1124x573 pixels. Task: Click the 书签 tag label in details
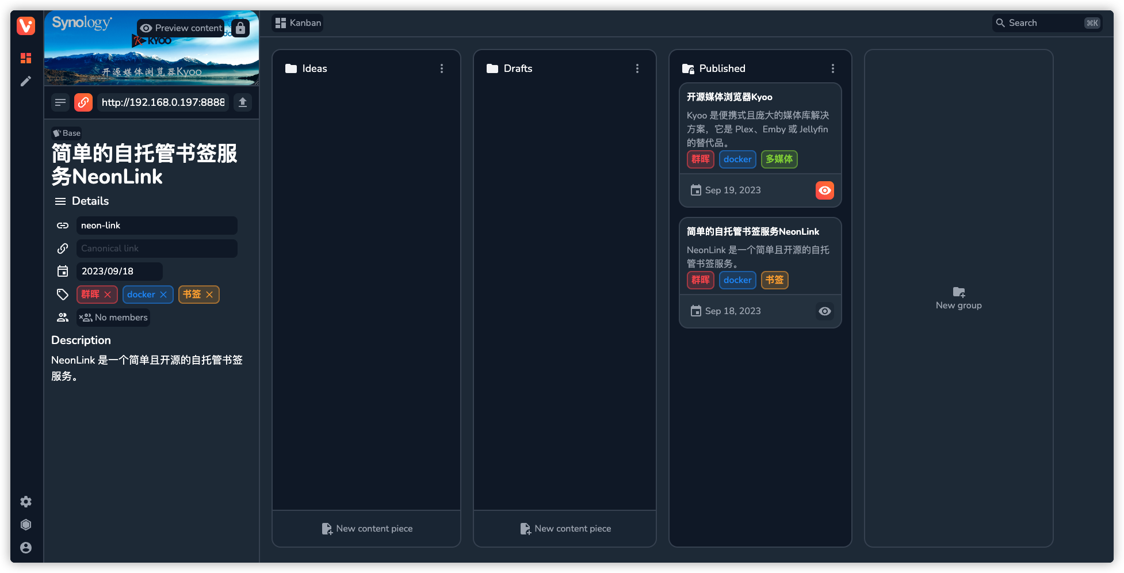point(192,295)
